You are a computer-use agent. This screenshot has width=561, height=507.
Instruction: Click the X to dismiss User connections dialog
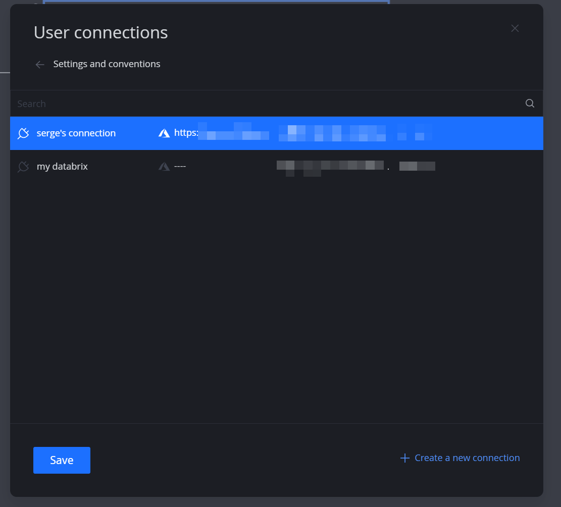[515, 28]
